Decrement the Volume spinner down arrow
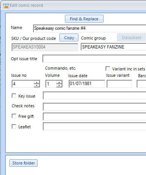146x175 pixels. [59, 85]
